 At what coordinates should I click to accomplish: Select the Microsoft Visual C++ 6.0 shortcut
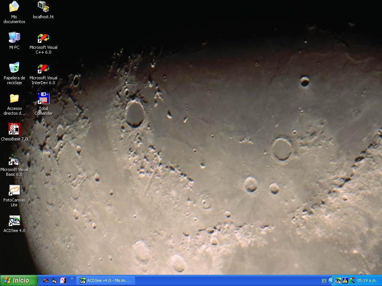pos(43,38)
